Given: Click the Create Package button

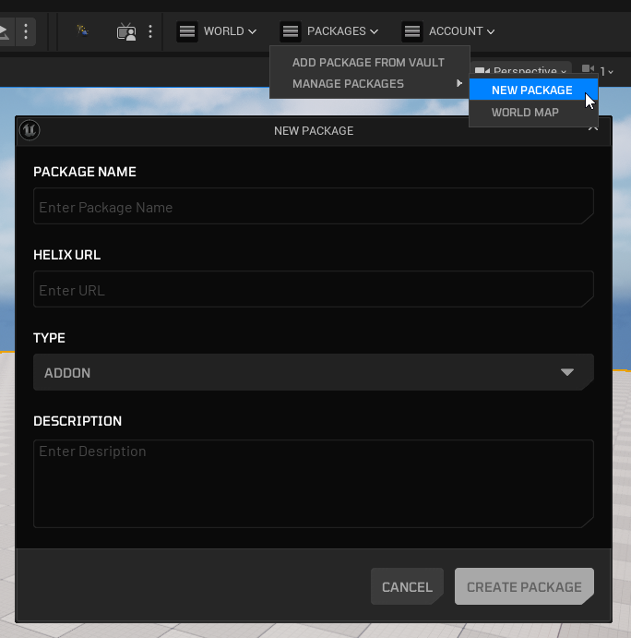Looking at the screenshot, I should [x=524, y=586].
